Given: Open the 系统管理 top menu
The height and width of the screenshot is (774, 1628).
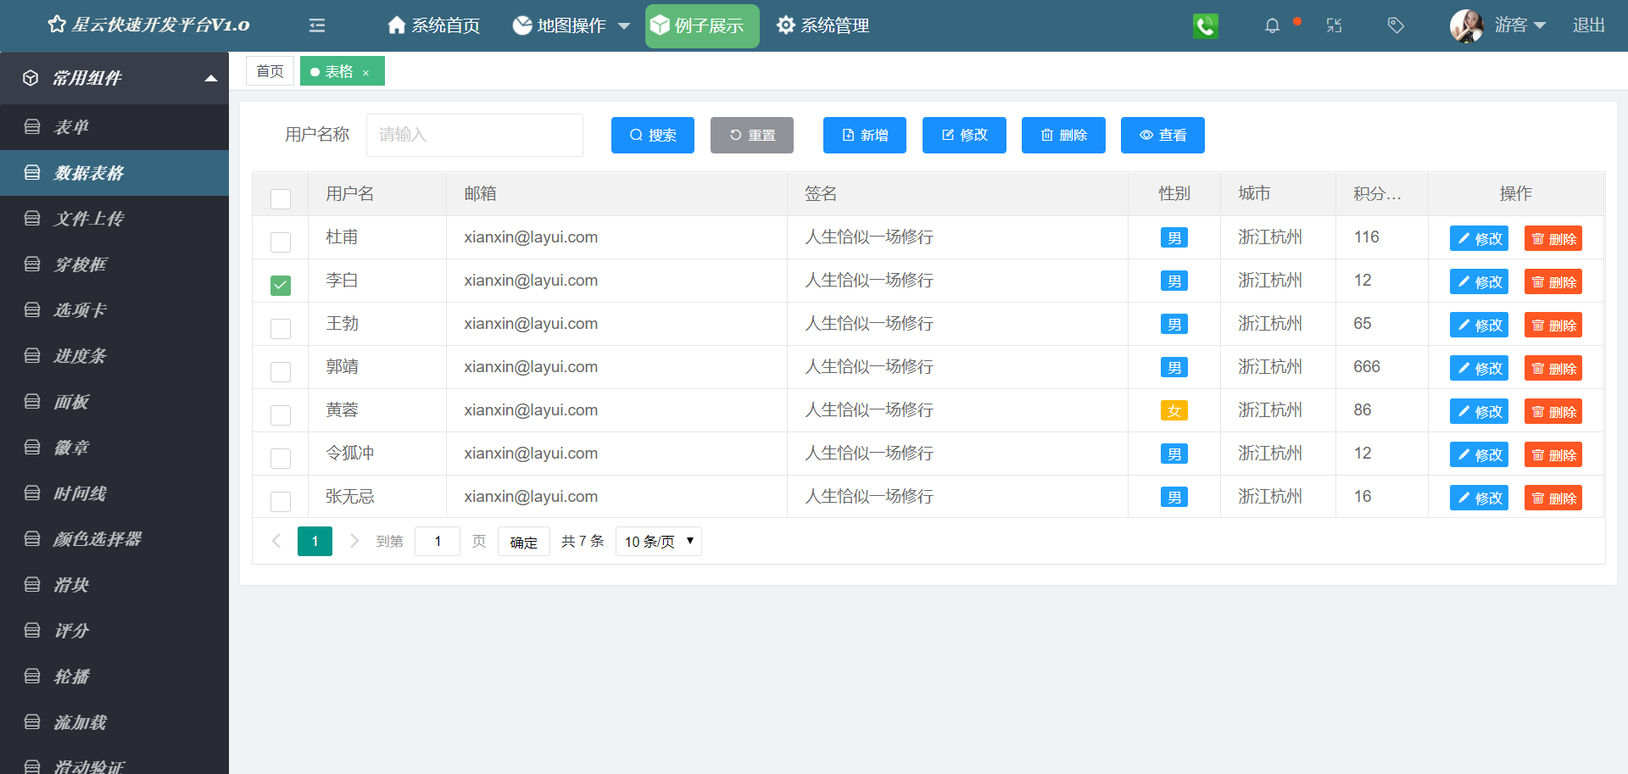Looking at the screenshot, I should point(823,25).
